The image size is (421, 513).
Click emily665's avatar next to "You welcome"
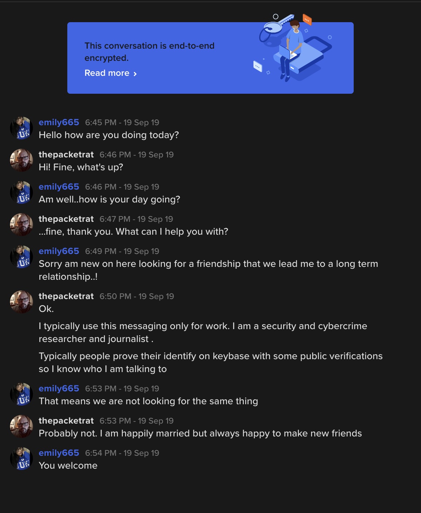[x=21, y=459]
